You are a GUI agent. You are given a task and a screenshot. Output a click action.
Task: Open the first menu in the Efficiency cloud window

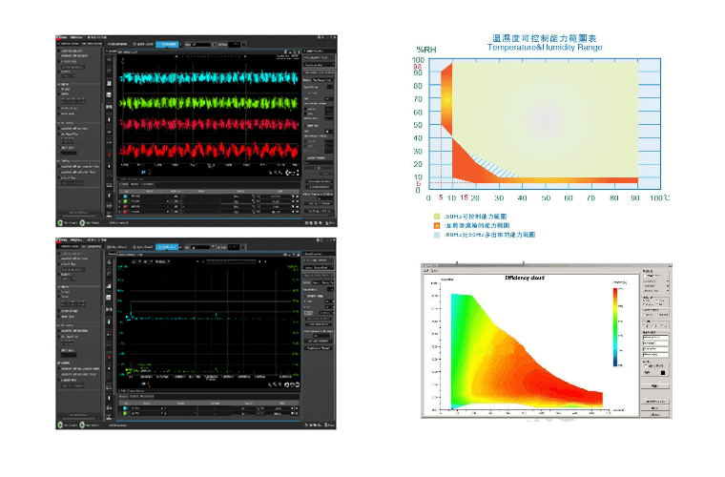coord(425,271)
